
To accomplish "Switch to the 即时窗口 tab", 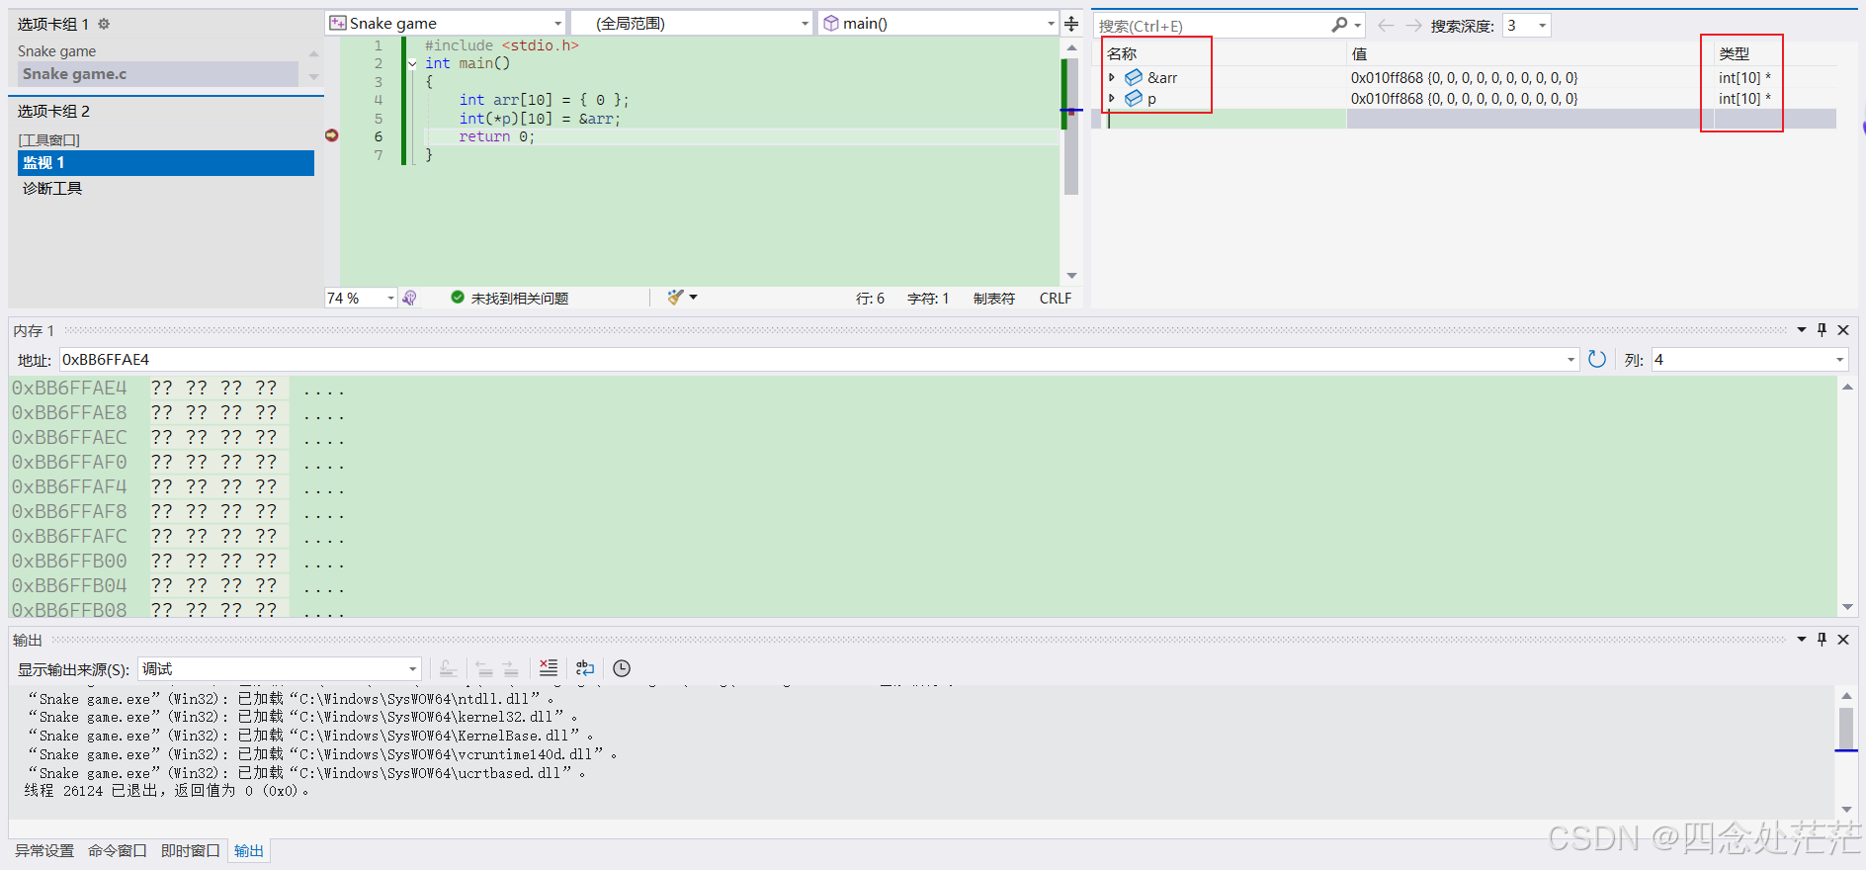I will point(191,850).
